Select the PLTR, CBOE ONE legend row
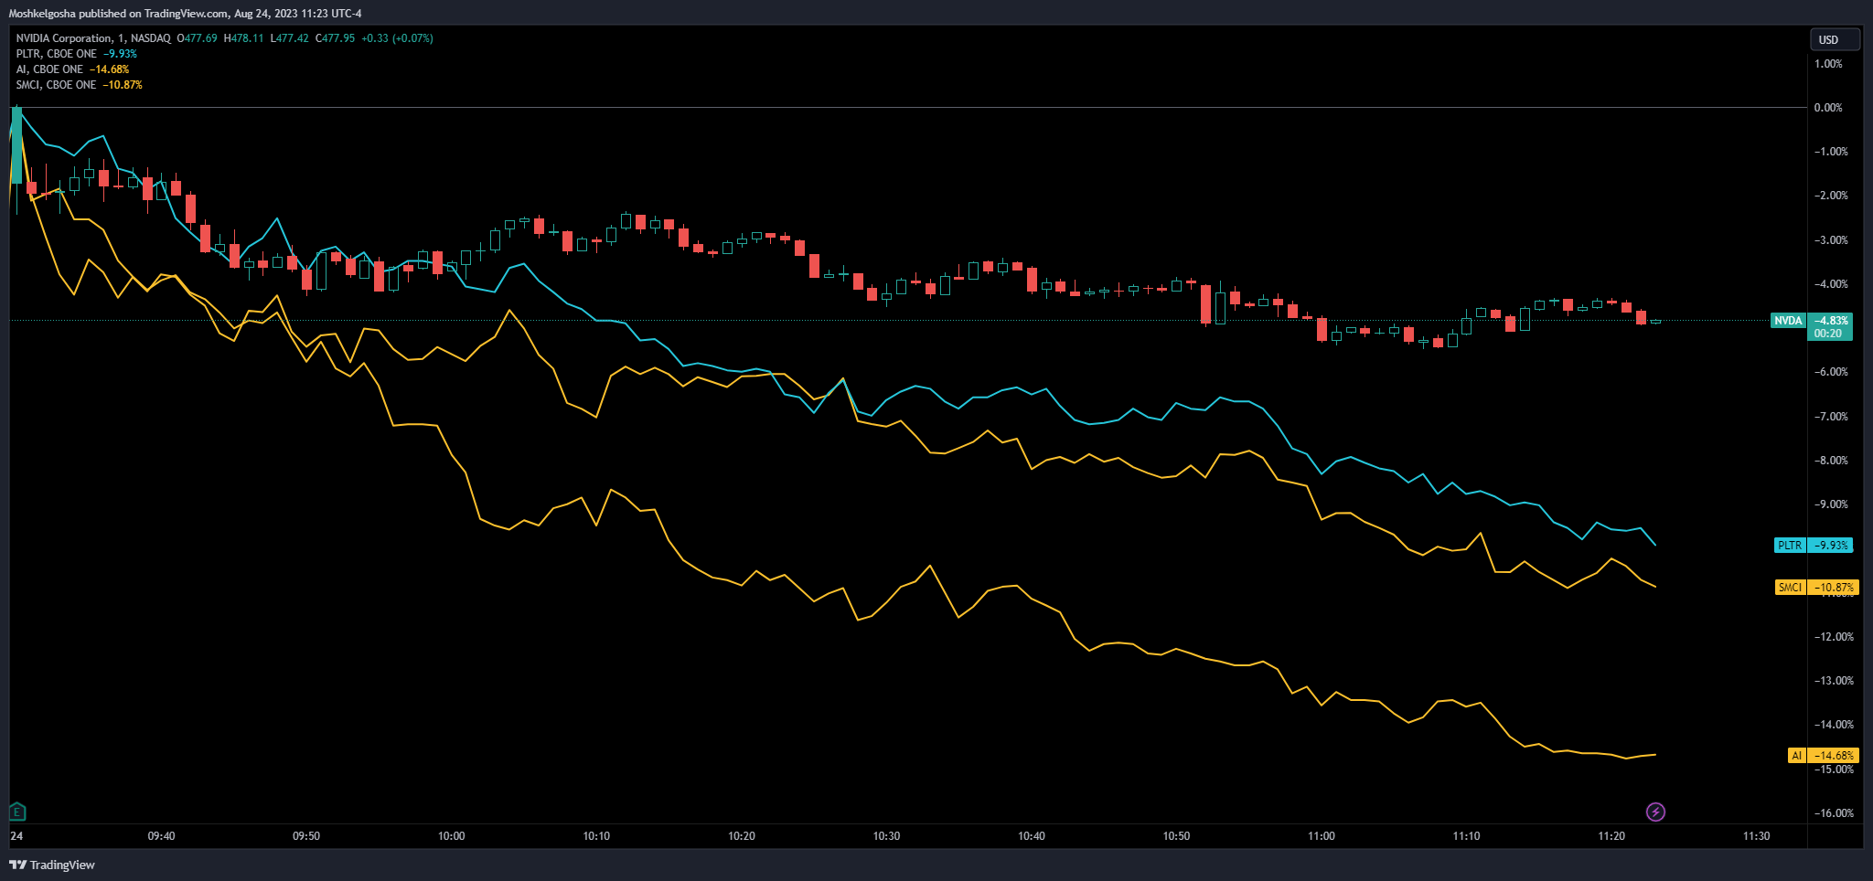This screenshot has height=881, width=1873. [76, 54]
